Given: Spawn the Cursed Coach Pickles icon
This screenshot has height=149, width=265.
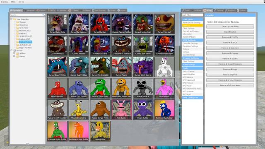Looking at the screenshot, I should pyautogui.click(x=57, y=67).
